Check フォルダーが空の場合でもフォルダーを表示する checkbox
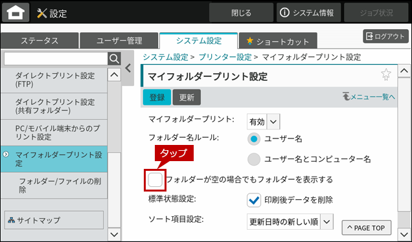This screenshot has width=412, height=242. point(155,180)
